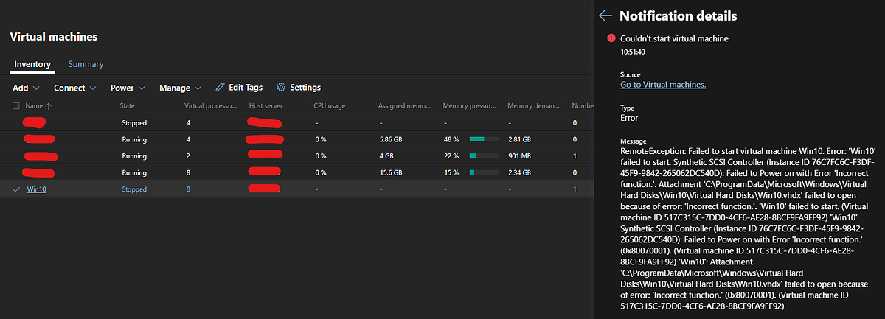This screenshot has width=885, height=319.
Task: Click the Settings gear icon
Action: point(280,88)
